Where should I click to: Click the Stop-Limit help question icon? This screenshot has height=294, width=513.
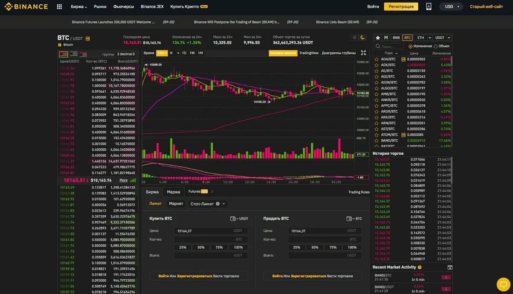[x=218, y=204]
